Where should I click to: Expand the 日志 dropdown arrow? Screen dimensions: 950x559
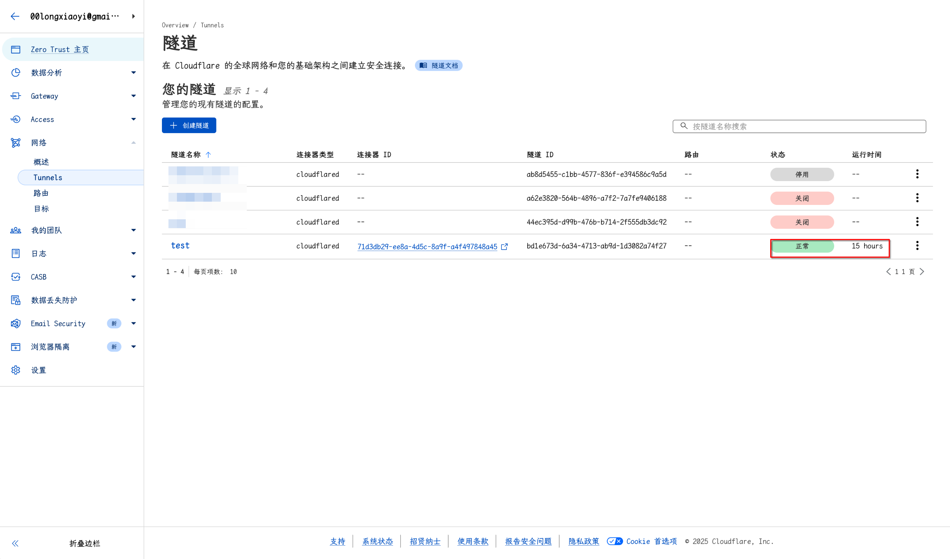[134, 253]
